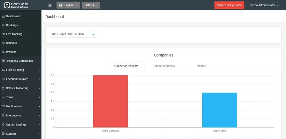Expand Support submenu chevron
This screenshot has width=286, height=139.
click(39, 134)
